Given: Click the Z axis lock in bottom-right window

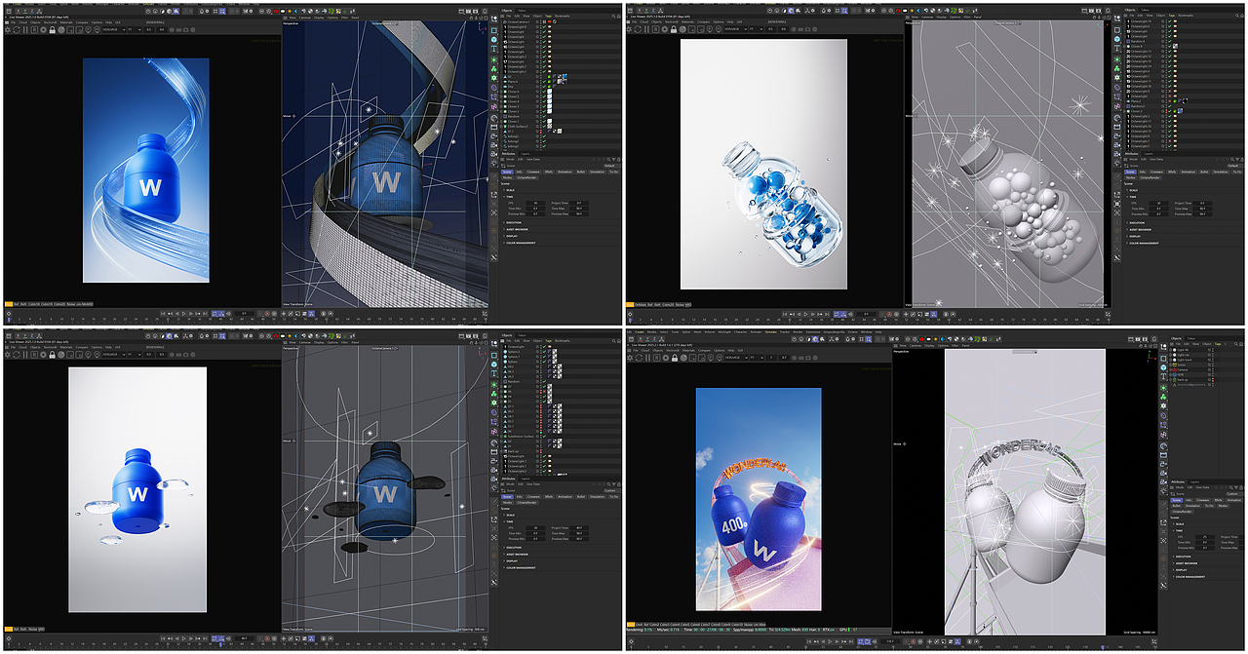Looking at the screenshot, I should pyautogui.click(x=654, y=339).
